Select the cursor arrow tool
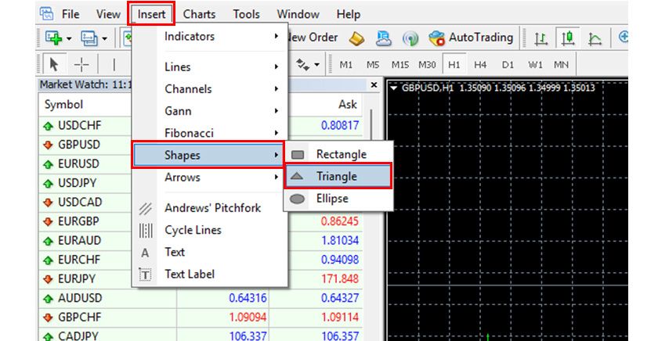 pos(54,64)
